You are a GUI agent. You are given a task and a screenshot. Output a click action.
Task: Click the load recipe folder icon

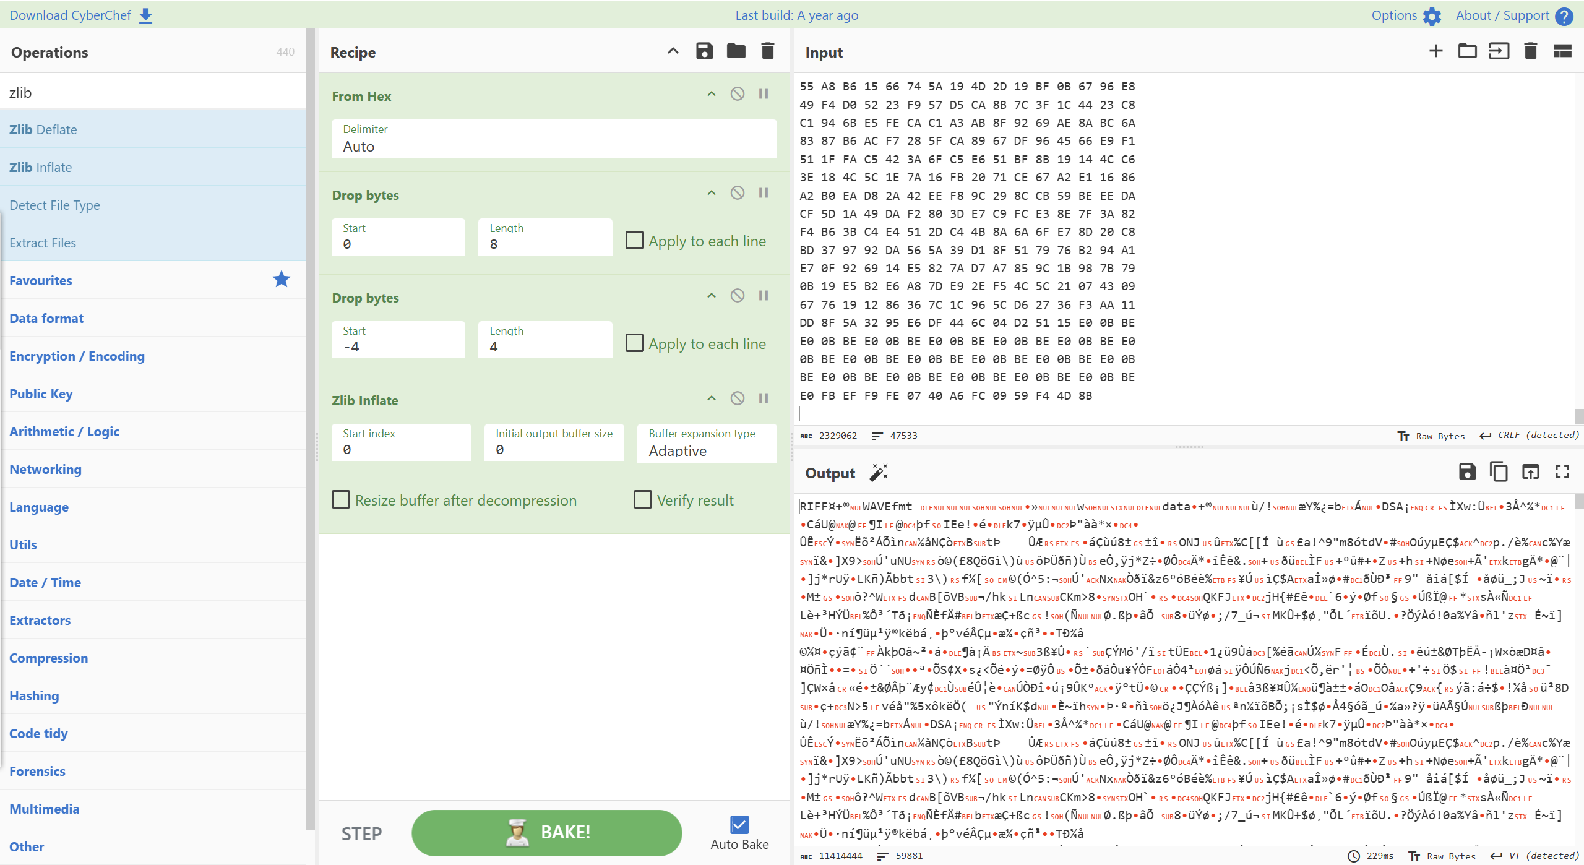click(x=736, y=51)
